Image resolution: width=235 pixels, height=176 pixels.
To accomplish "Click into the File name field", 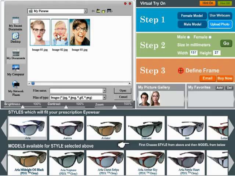I will (x=76, y=91).
